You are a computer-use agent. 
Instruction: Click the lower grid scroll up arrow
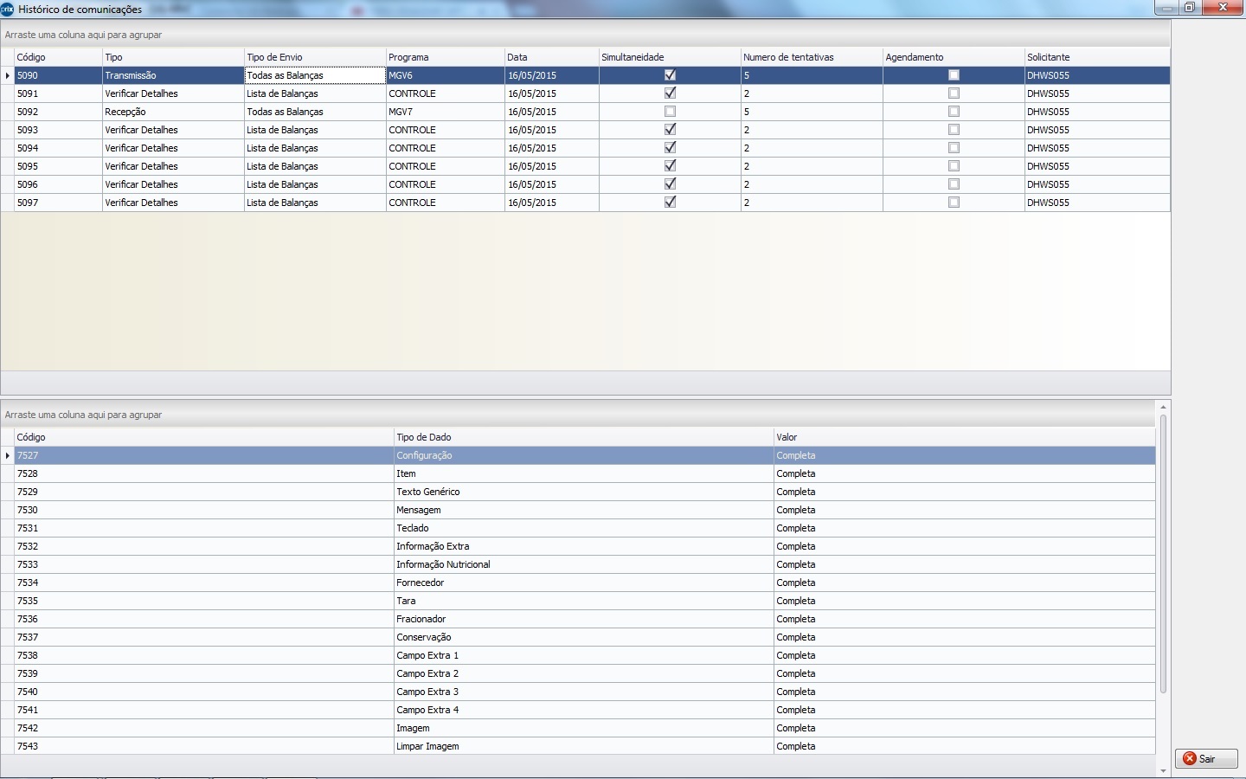1163,407
